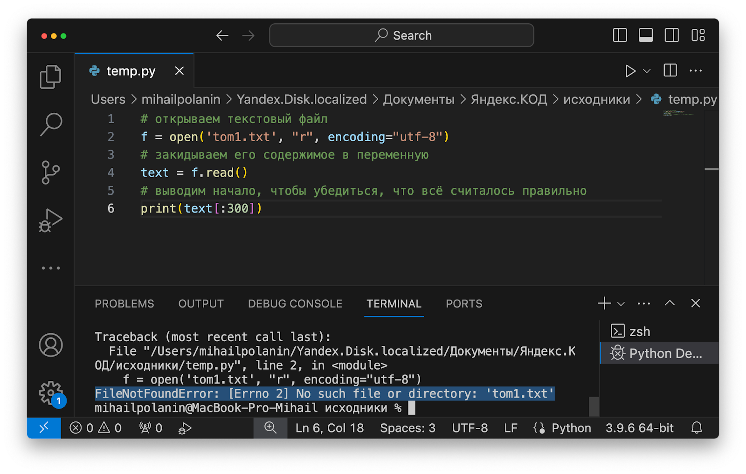Open the Accounts icon in the activity bar
The height and width of the screenshot is (474, 746).
pos(51,345)
